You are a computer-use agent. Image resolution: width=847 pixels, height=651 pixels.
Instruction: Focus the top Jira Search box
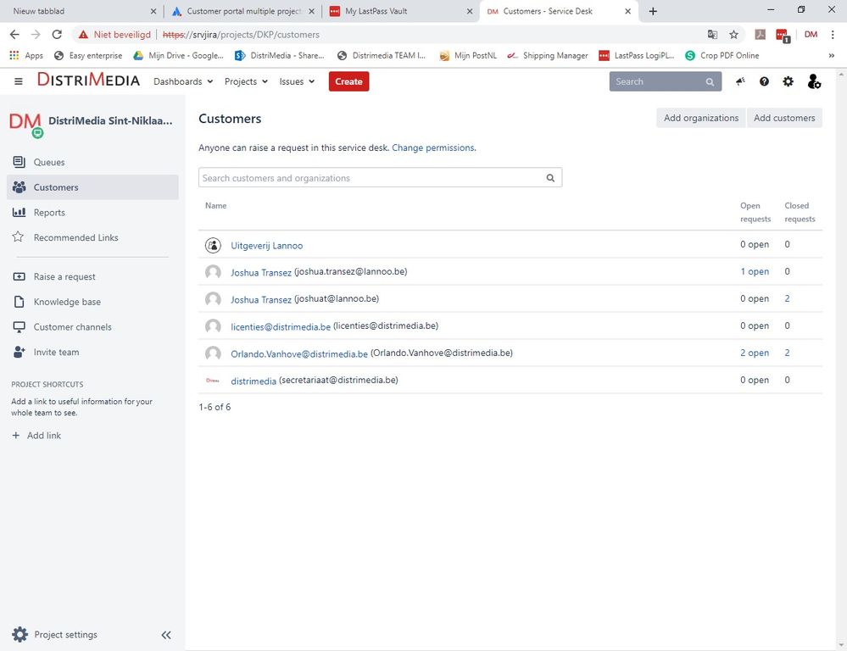665,81
